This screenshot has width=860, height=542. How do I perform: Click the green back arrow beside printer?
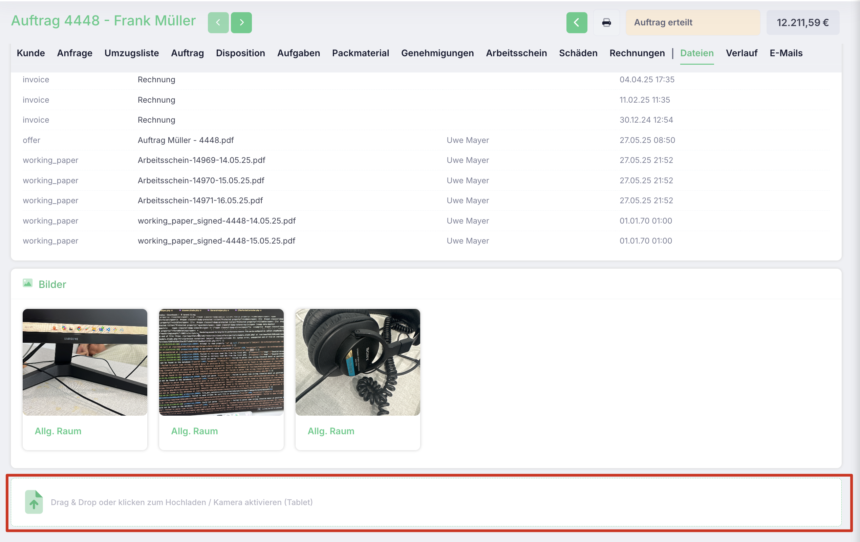576,22
